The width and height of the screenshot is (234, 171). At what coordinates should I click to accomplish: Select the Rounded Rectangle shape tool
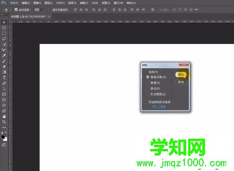pos(4,100)
